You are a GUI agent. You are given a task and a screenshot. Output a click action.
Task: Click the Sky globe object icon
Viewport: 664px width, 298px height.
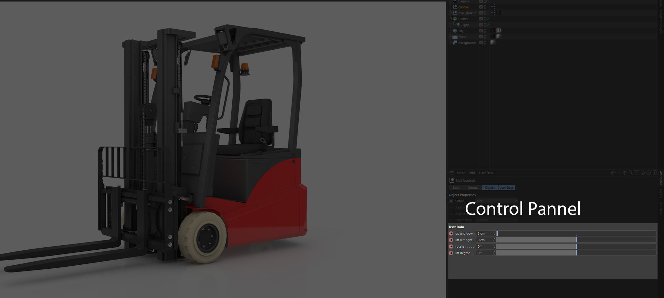(455, 31)
